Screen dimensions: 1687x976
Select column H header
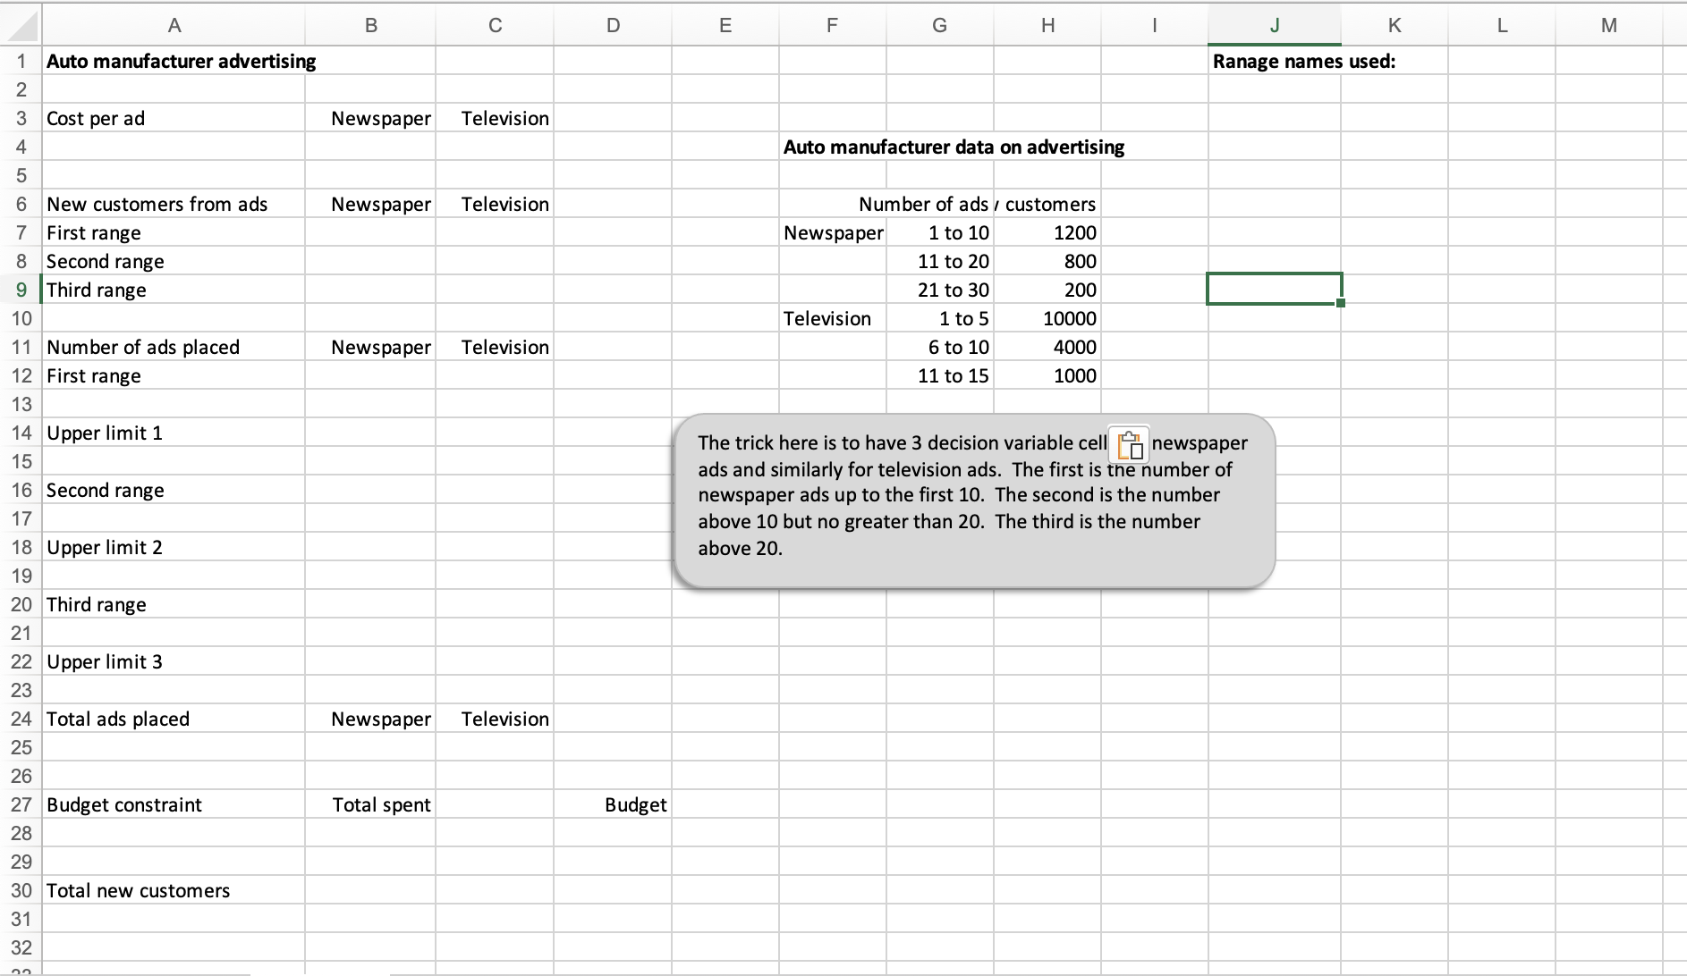coord(1047,25)
